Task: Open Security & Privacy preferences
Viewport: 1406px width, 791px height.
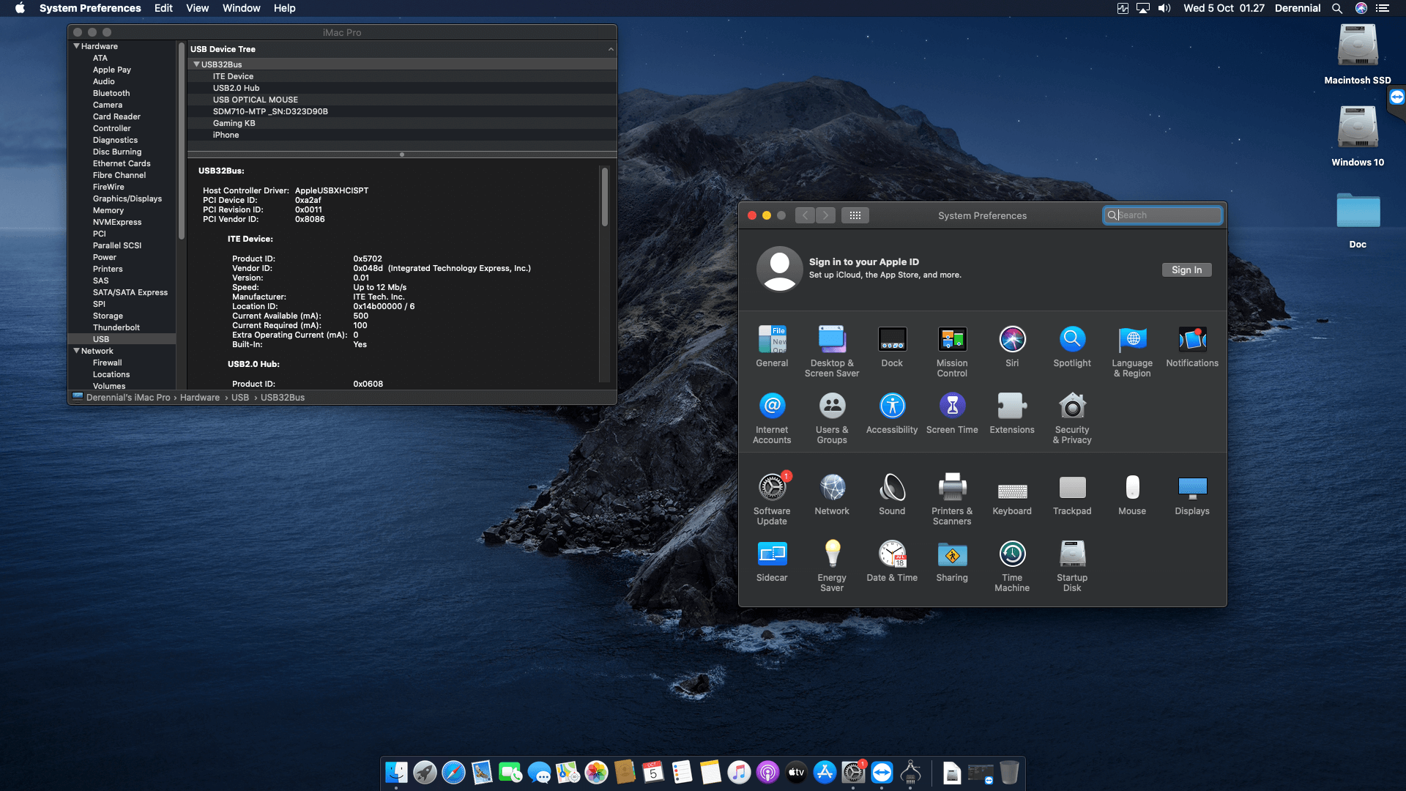Action: pos(1071,406)
